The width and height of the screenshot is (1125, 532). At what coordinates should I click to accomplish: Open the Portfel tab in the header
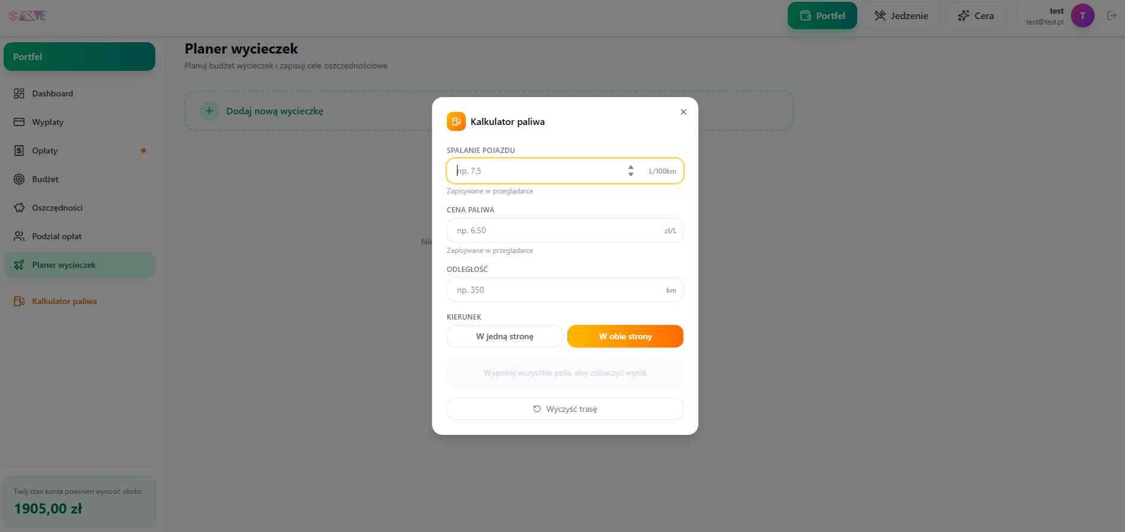[822, 15]
